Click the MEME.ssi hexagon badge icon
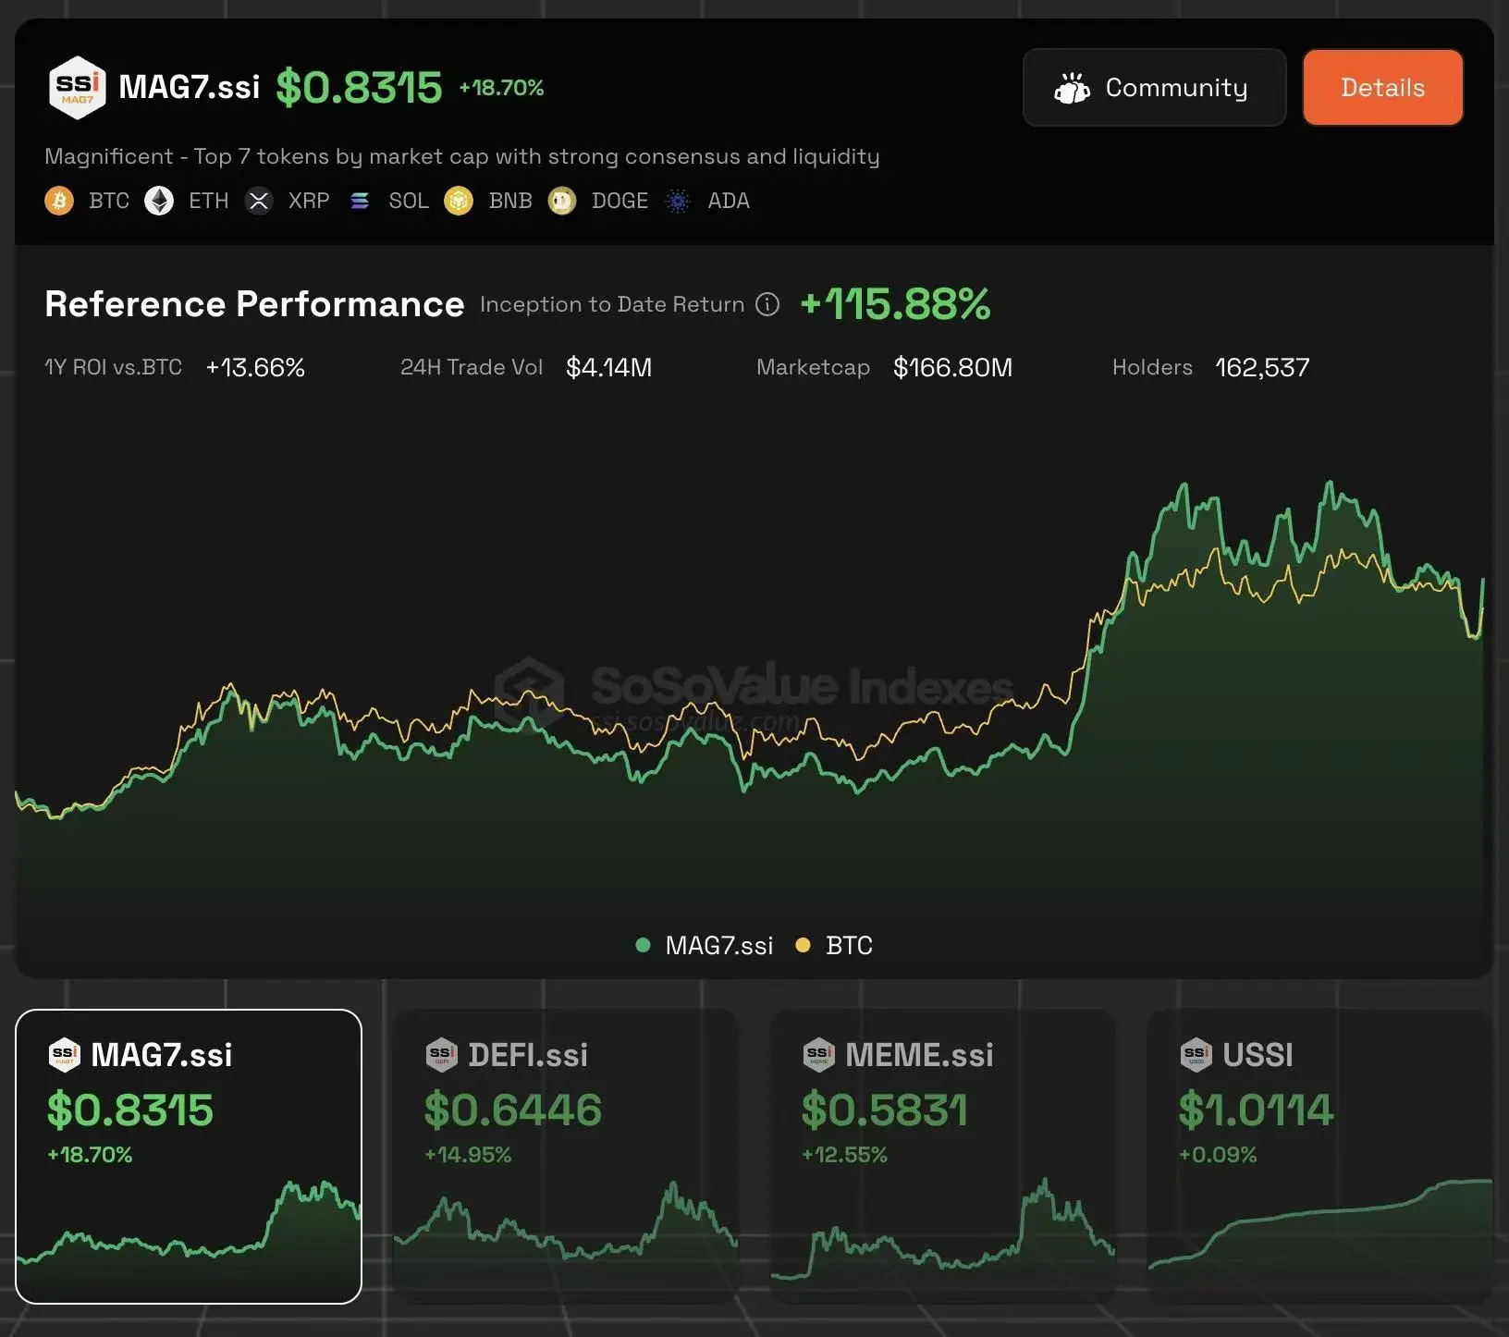Viewport: 1509px width, 1337px height. click(x=820, y=1053)
